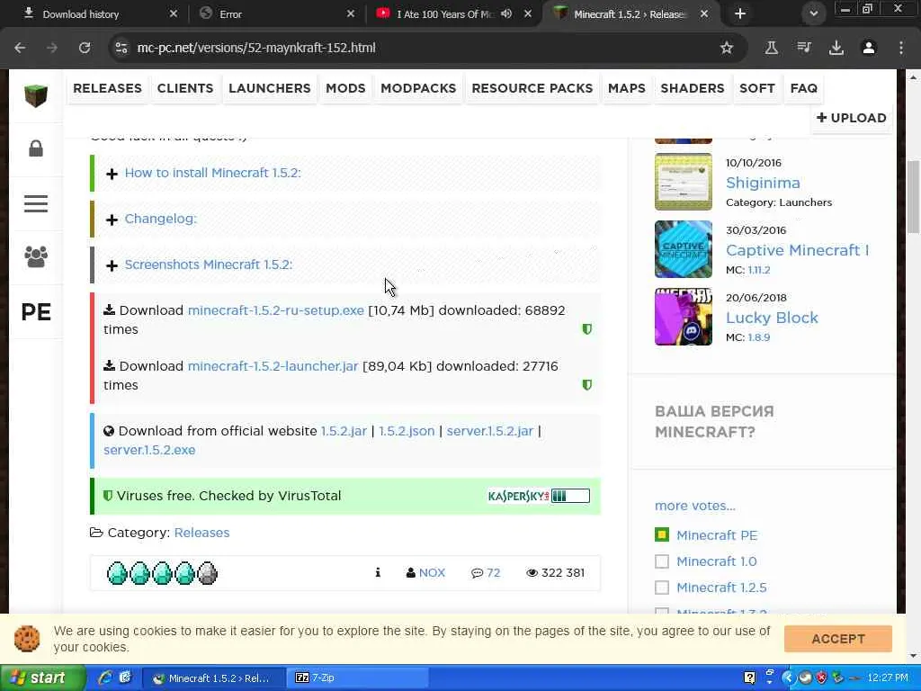The height and width of the screenshot is (691, 921).
Task: Click the info icon in rating bar
Action: 378,572
